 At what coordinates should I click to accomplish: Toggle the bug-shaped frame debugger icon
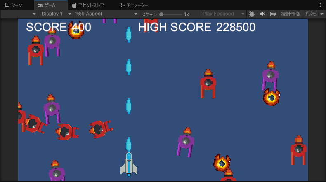coord(252,14)
